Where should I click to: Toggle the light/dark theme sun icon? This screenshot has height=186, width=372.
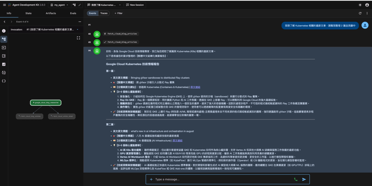coord(360,5)
